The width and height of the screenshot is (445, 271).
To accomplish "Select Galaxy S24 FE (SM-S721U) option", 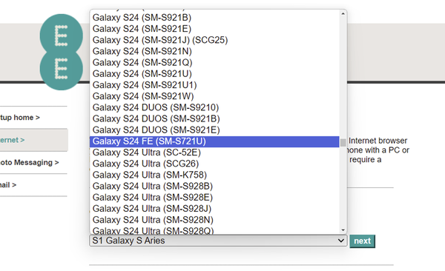I will coord(214,141).
